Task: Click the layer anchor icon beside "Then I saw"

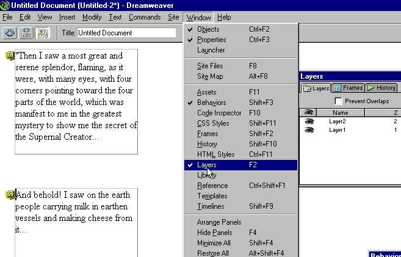Action: [x=10, y=56]
